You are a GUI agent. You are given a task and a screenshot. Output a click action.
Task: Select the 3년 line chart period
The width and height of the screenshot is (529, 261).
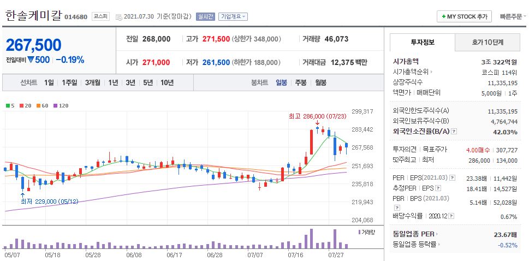coord(130,83)
